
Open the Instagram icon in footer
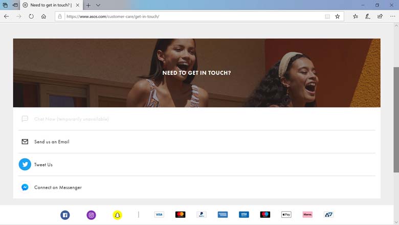[x=91, y=215]
